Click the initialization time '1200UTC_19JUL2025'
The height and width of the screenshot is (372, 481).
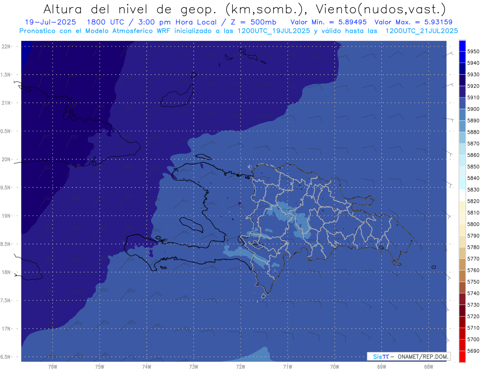tap(274, 31)
